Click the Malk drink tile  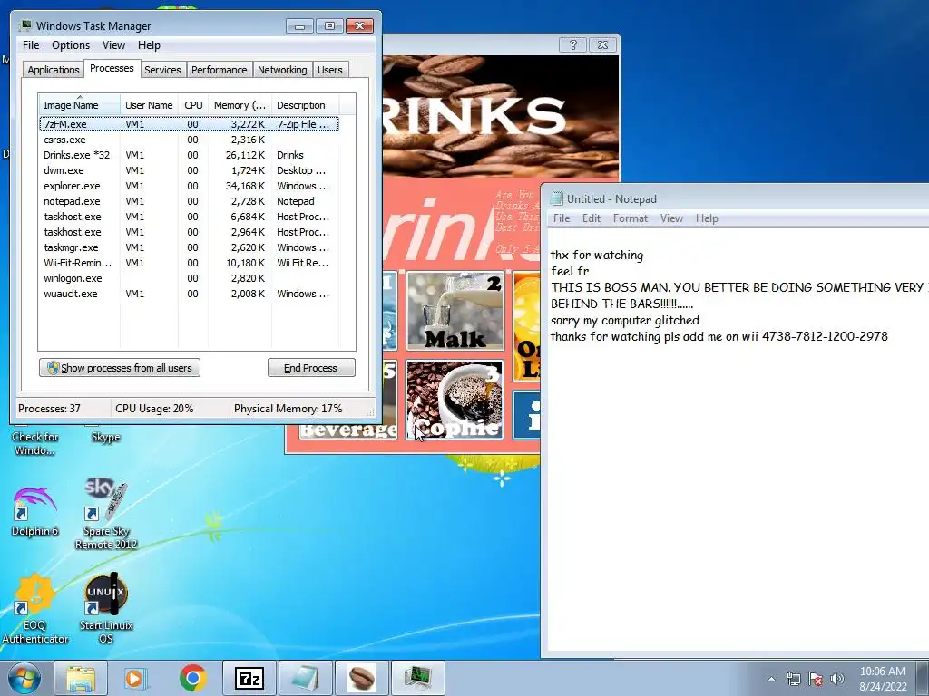click(455, 311)
